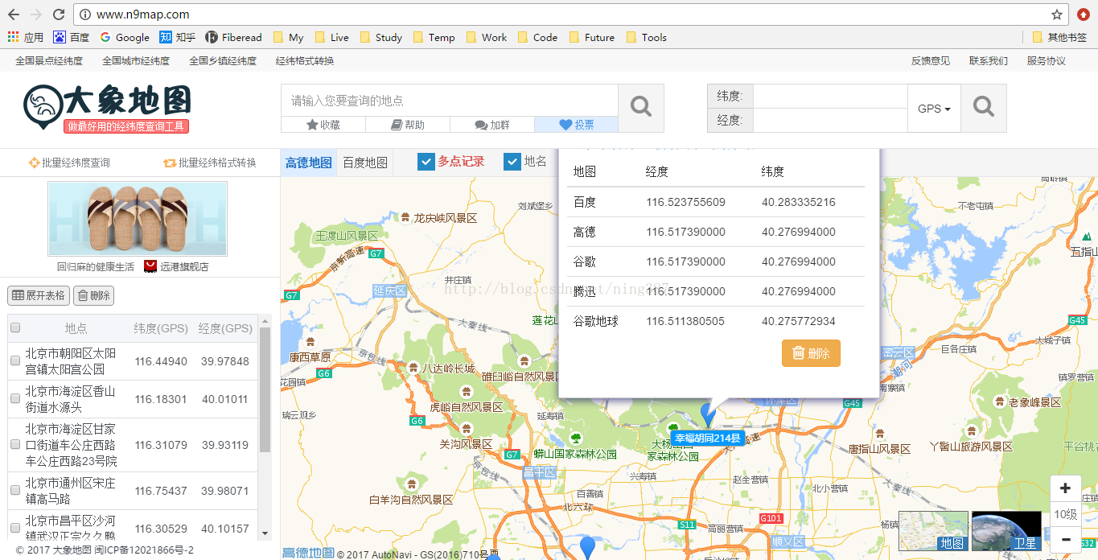Check the 北京市海淀区香山街道水源头 row checkbox
The image size is (1098, 560).
point(15,399)
